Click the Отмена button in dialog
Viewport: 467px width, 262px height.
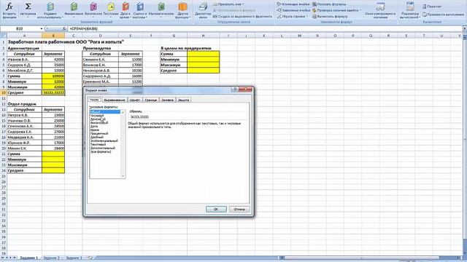coord(239,209)
